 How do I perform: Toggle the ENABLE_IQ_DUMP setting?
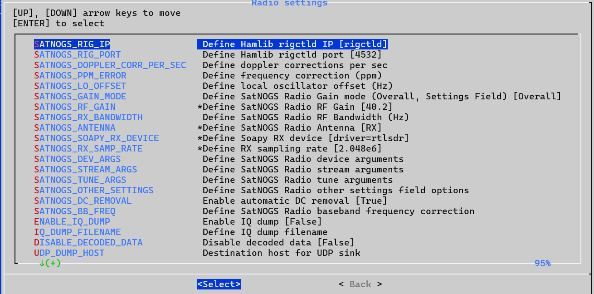click(x=72, y=222)
